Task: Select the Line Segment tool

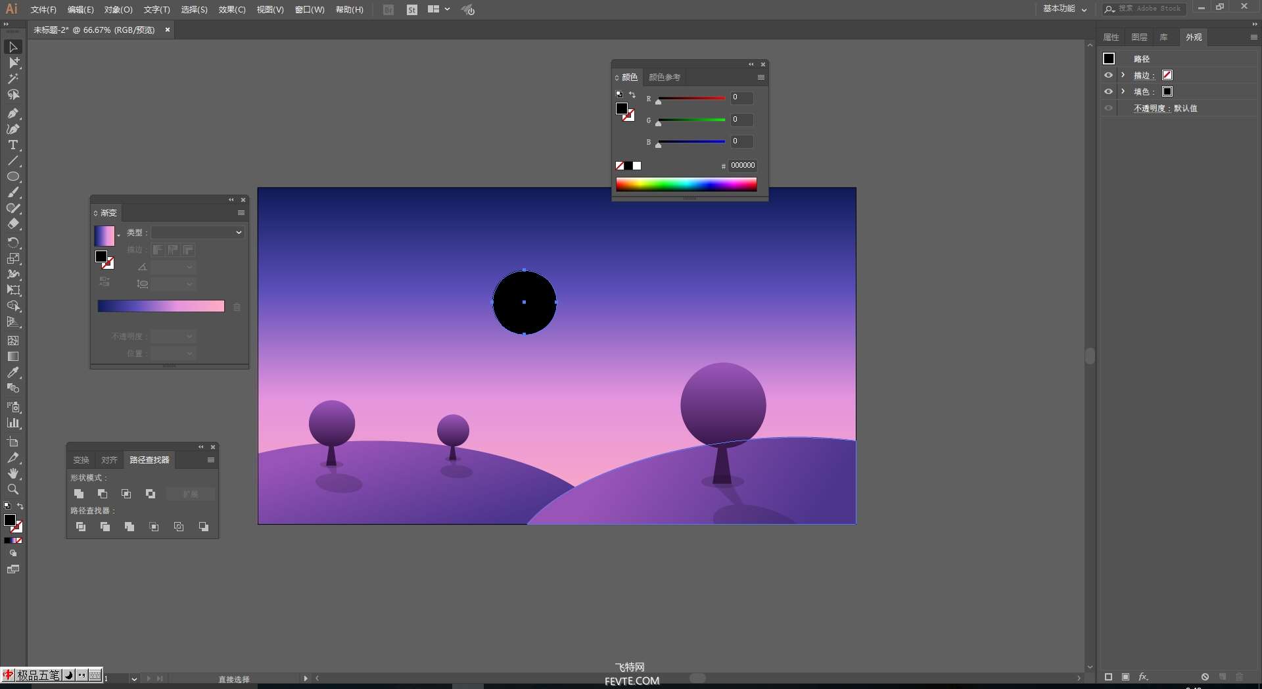Action: point(13,161)
